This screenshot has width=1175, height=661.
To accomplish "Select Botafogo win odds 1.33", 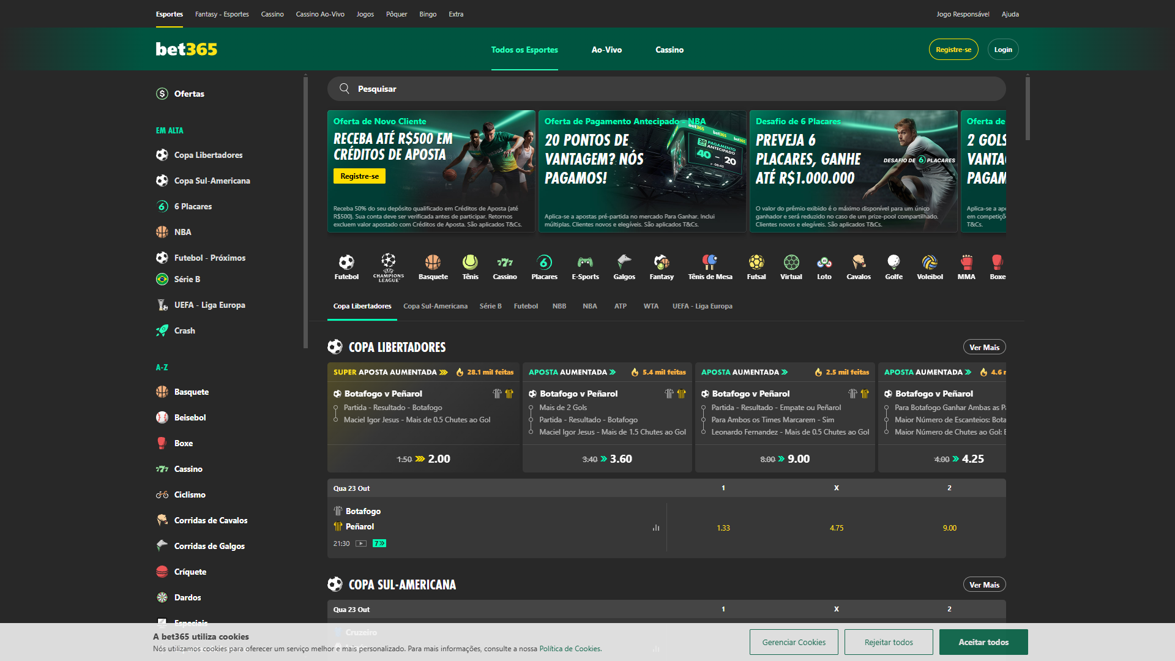I will click(x=723, y=528).
